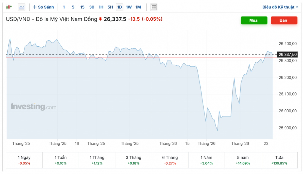View the T.đa maximum range
This screenshot has width=303, height=174.
pos(279,160)
